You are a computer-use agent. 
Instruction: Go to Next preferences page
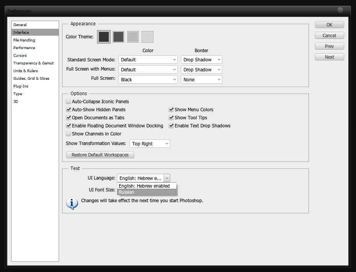[329, 57]
